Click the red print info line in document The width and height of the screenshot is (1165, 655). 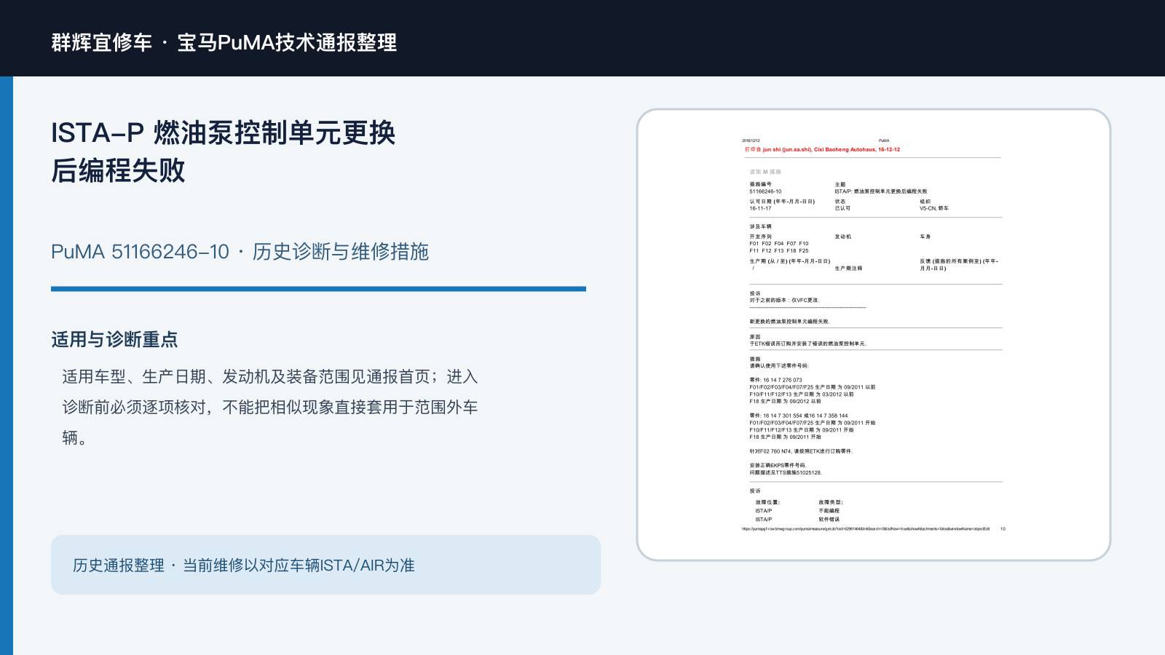(x=822, y=149)
